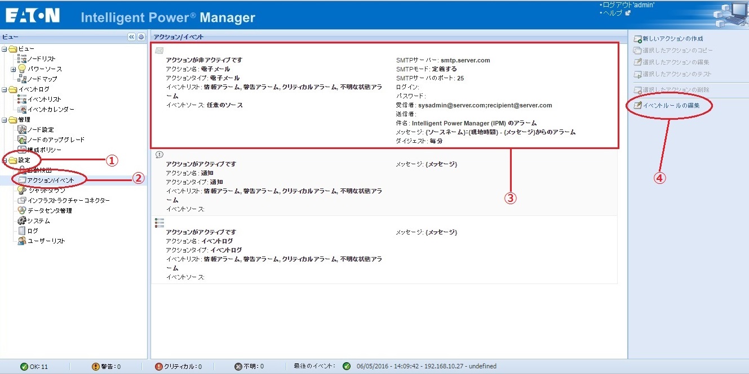Viewport: 749px width, 374px height.
Task: Click the list icon of the イベントログ action
Action: pyautogui.click(x=159, y=223)
